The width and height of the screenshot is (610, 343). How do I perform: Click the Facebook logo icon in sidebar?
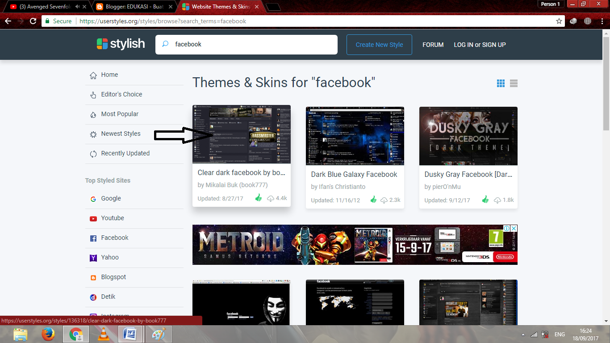[93, 238]
